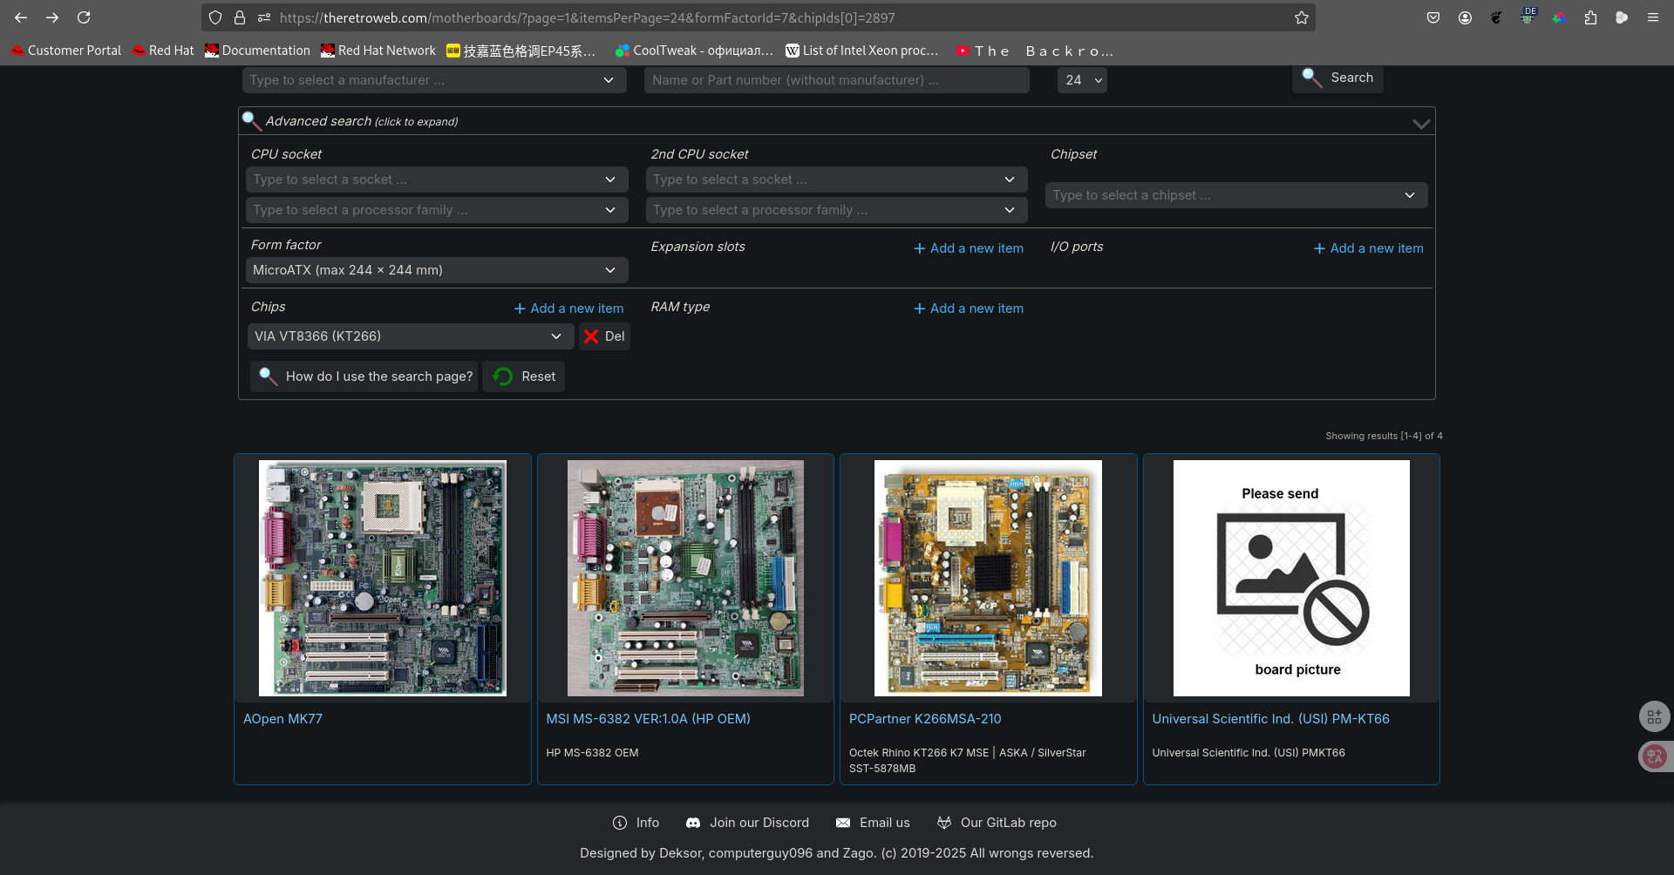This screenshot has height=875, width=1674.
Task: Open the Firefox account profile icon
Action: (x=1465, y=17)
